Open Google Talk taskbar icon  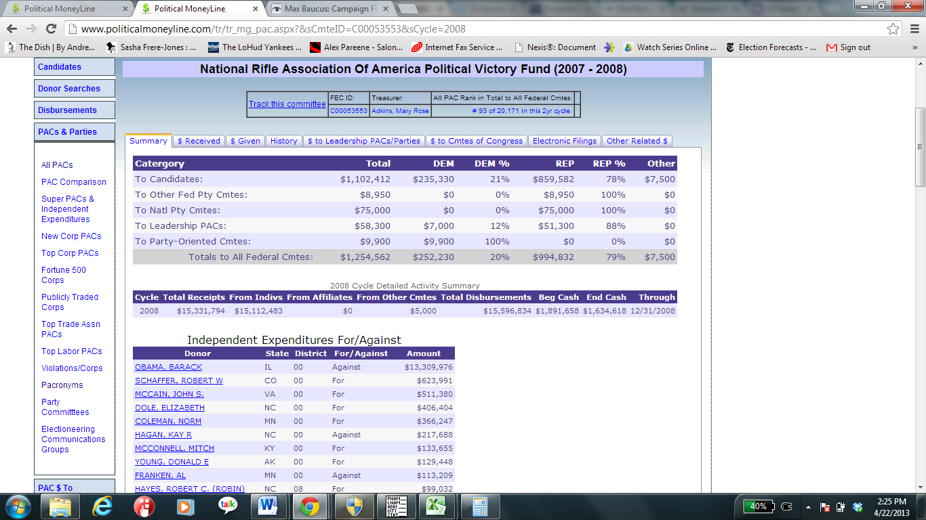(x=228, y=506)
